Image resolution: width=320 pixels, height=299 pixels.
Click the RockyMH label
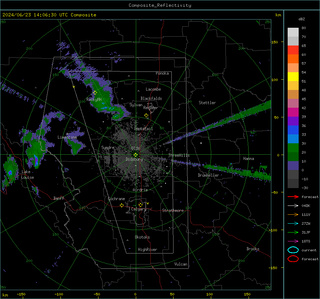click(94, 100)
